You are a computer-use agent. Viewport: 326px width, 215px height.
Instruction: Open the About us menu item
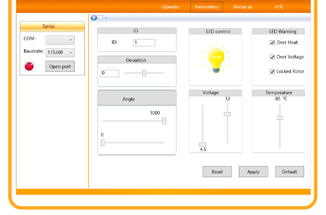coord(243,7)
